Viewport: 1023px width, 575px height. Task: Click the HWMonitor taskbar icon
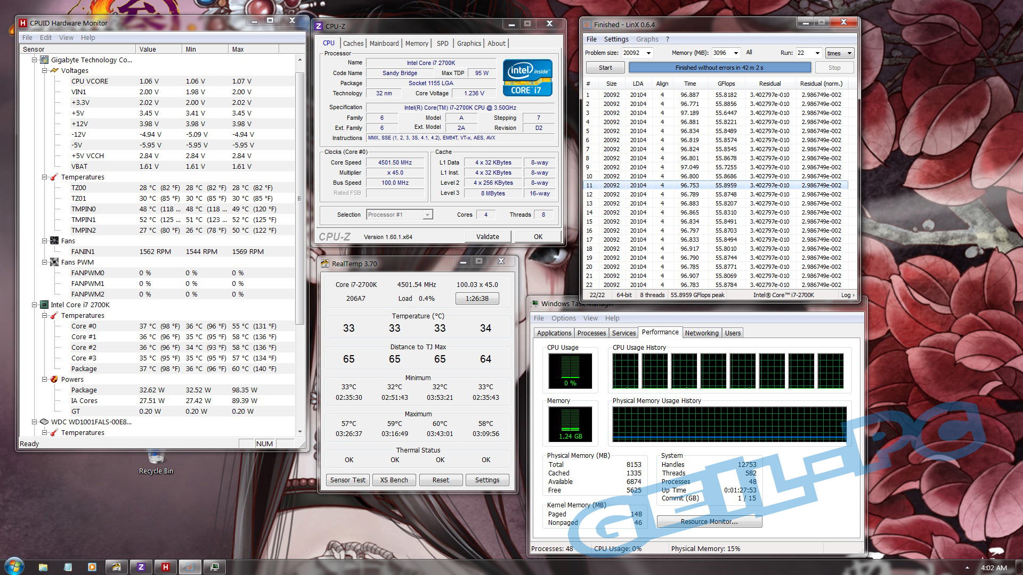[166, 567]
